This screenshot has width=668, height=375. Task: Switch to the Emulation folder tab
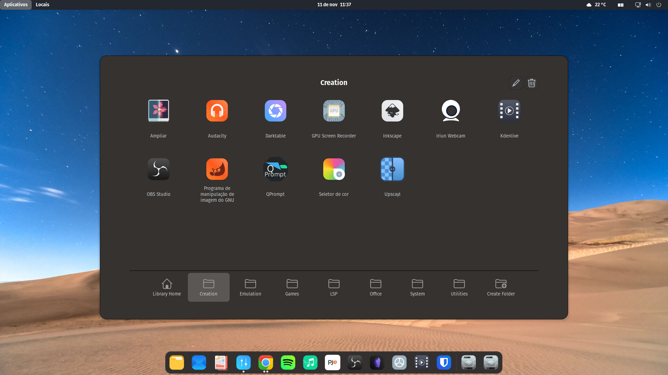[250, 287]
